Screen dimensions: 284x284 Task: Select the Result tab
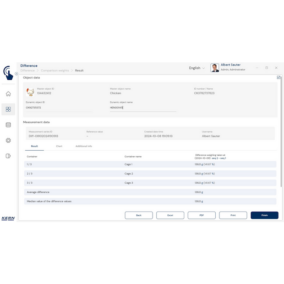coord(34,146)
